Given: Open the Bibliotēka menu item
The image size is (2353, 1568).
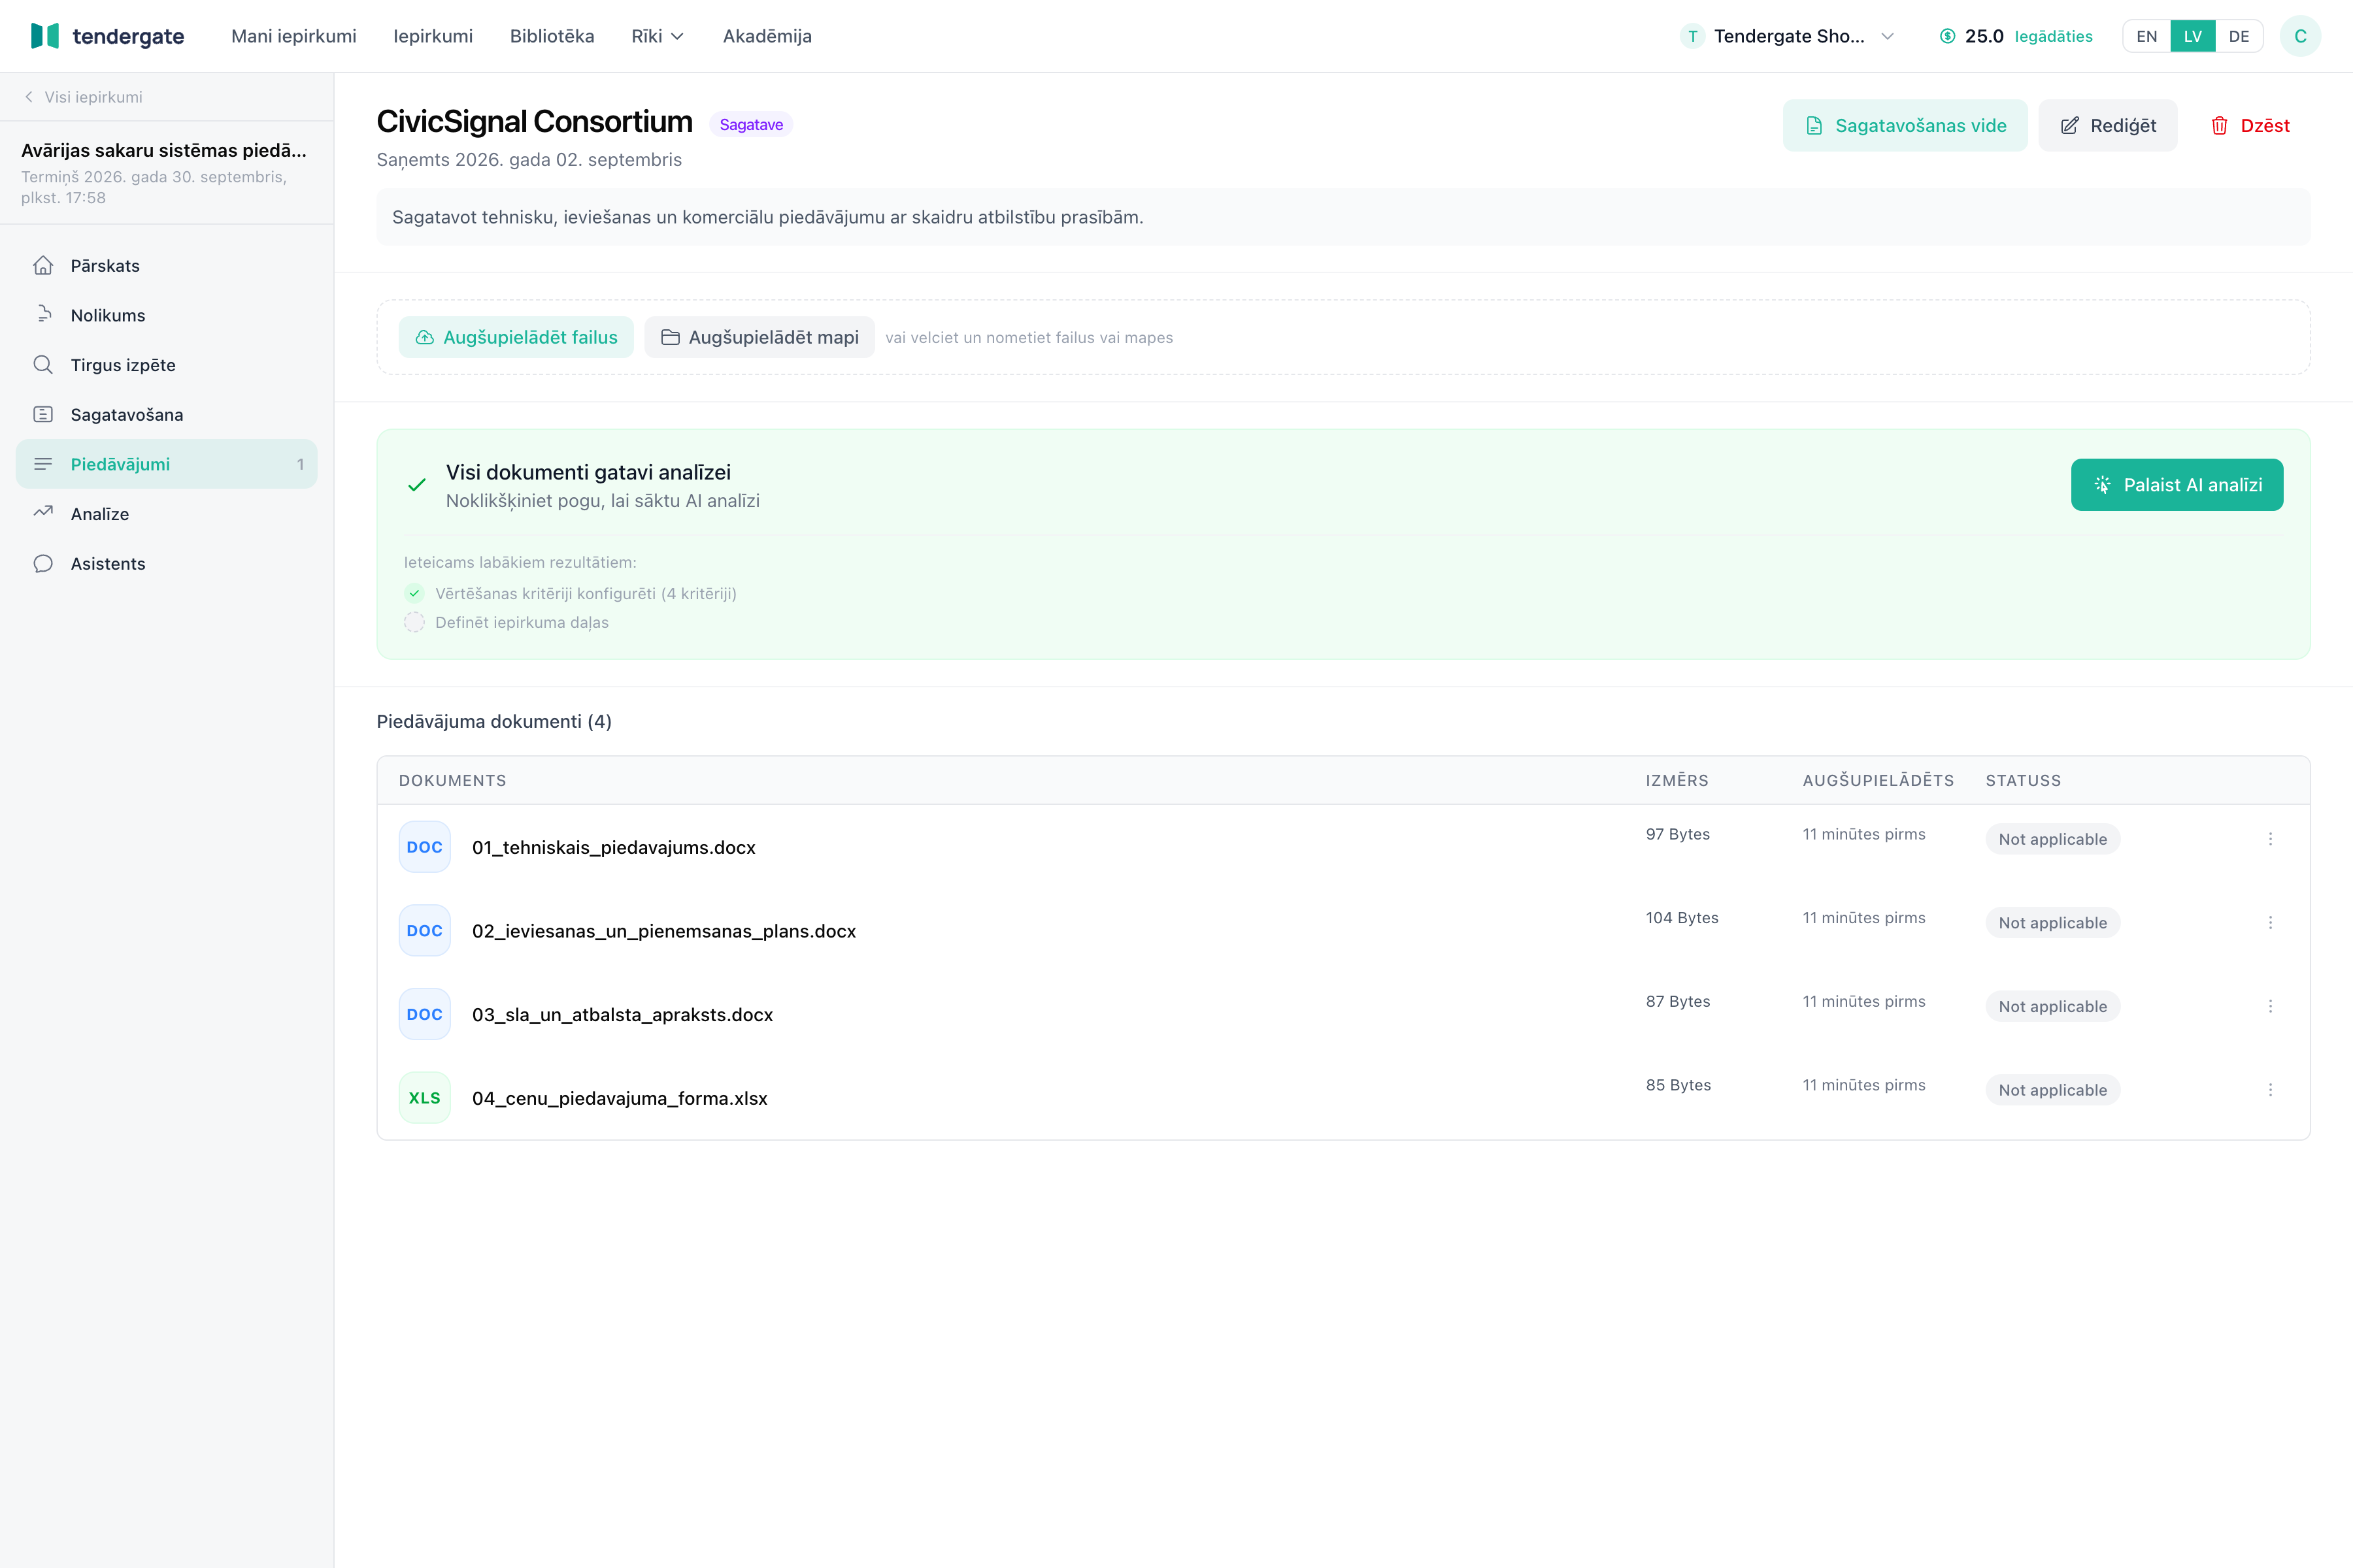Looking at the screenshot, I should [x=552, y=36].
